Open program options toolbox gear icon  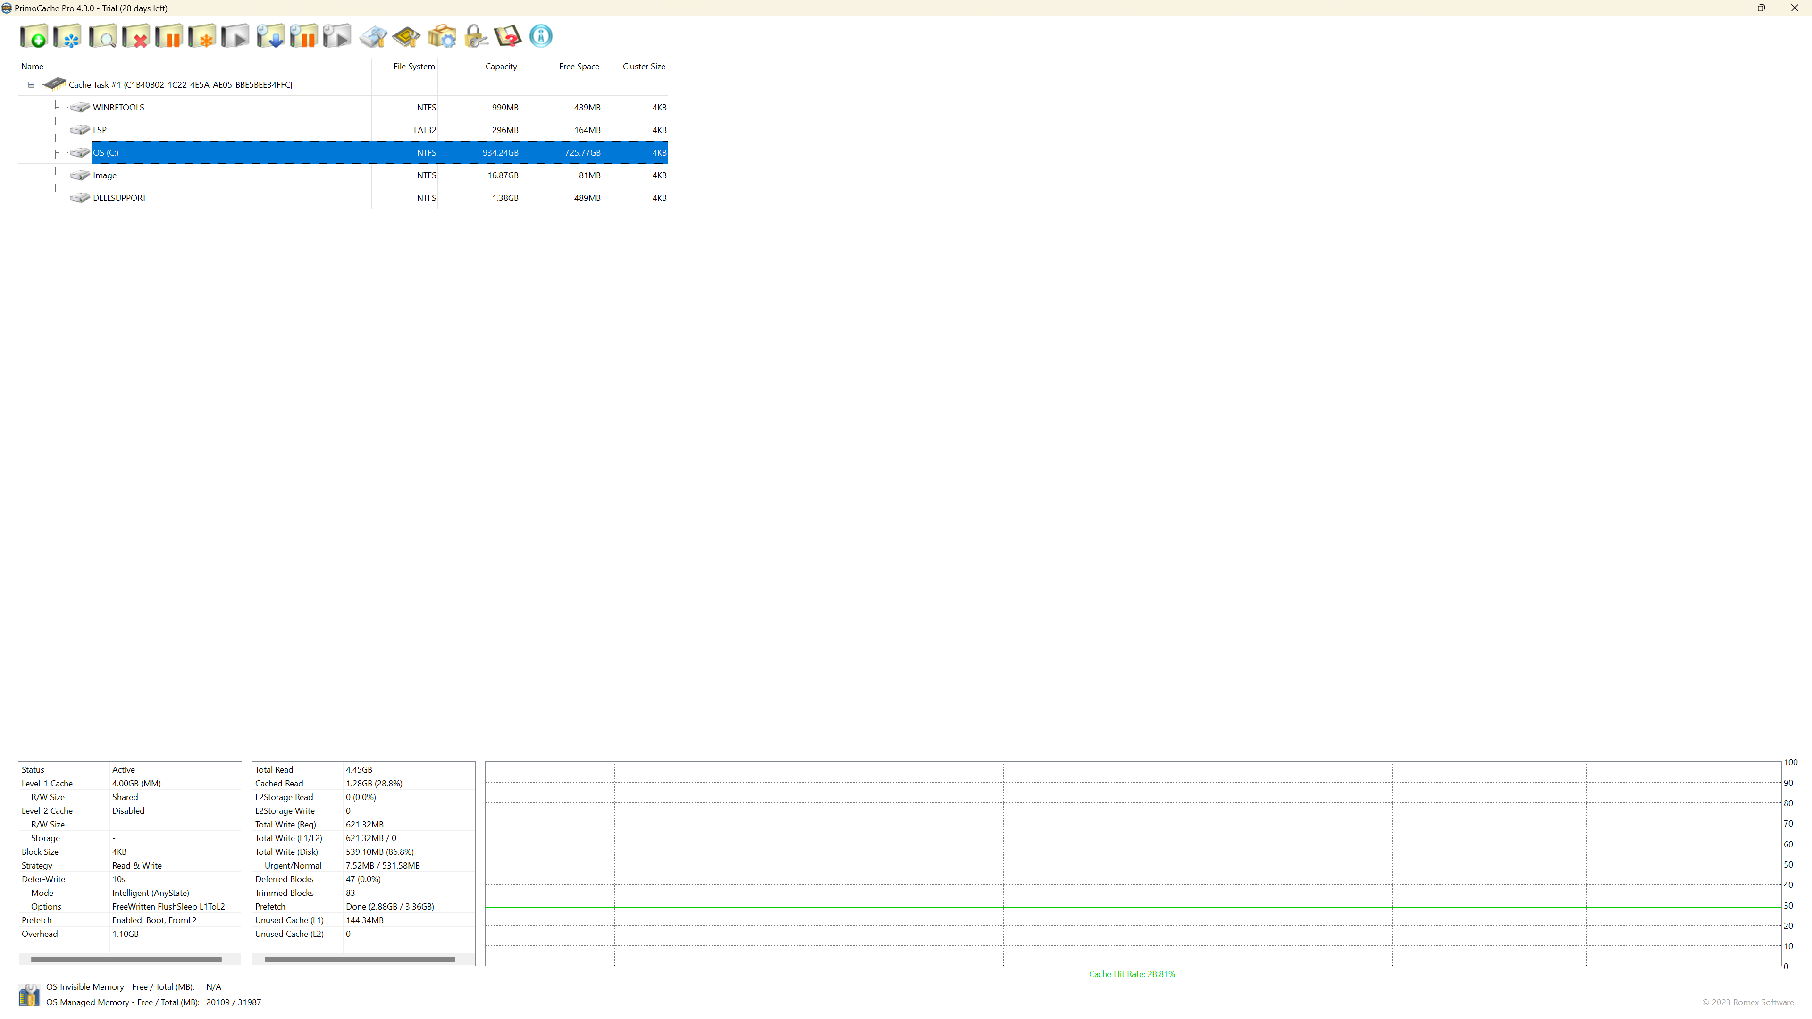tap(442, 36)
